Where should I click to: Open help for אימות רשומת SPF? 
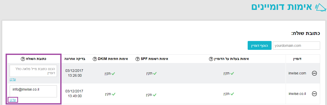click(137, 59)
